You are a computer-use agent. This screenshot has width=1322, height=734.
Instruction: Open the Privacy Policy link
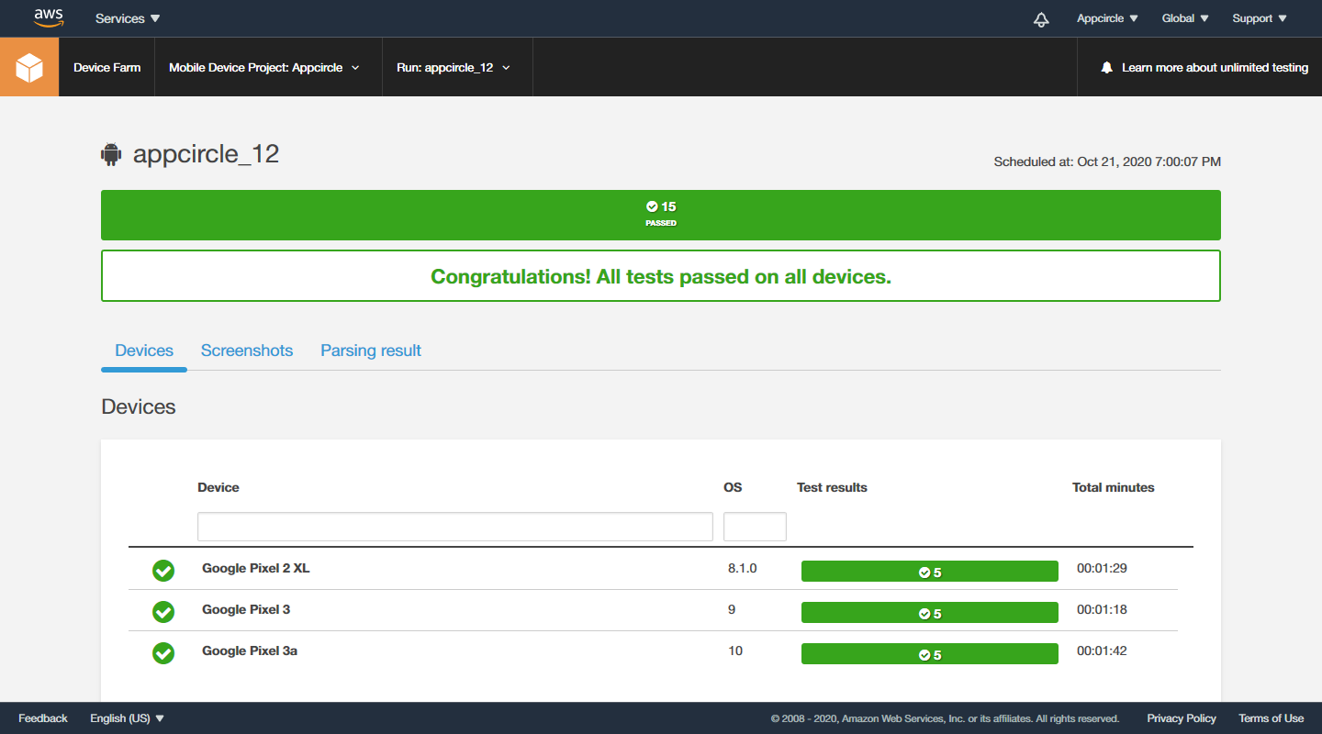(x=1182, y=718)
